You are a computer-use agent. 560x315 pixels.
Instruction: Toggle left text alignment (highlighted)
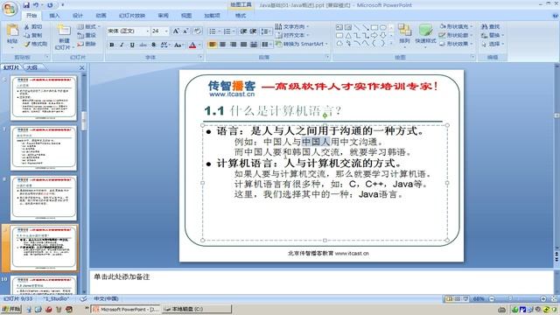coord(212,45)
